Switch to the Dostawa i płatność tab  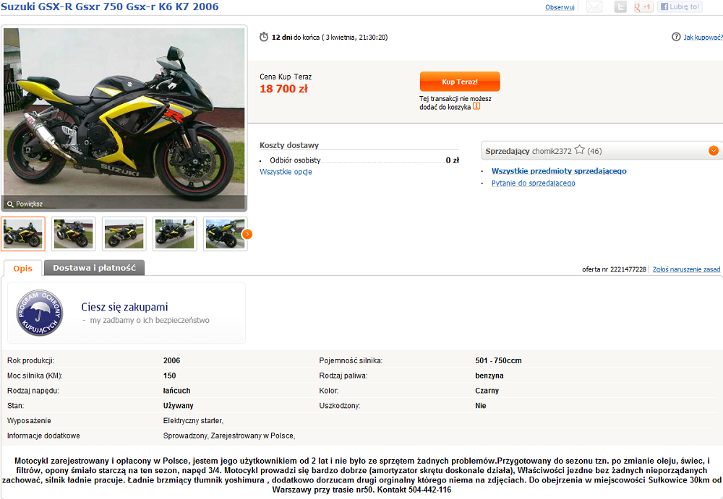[94, 268]
